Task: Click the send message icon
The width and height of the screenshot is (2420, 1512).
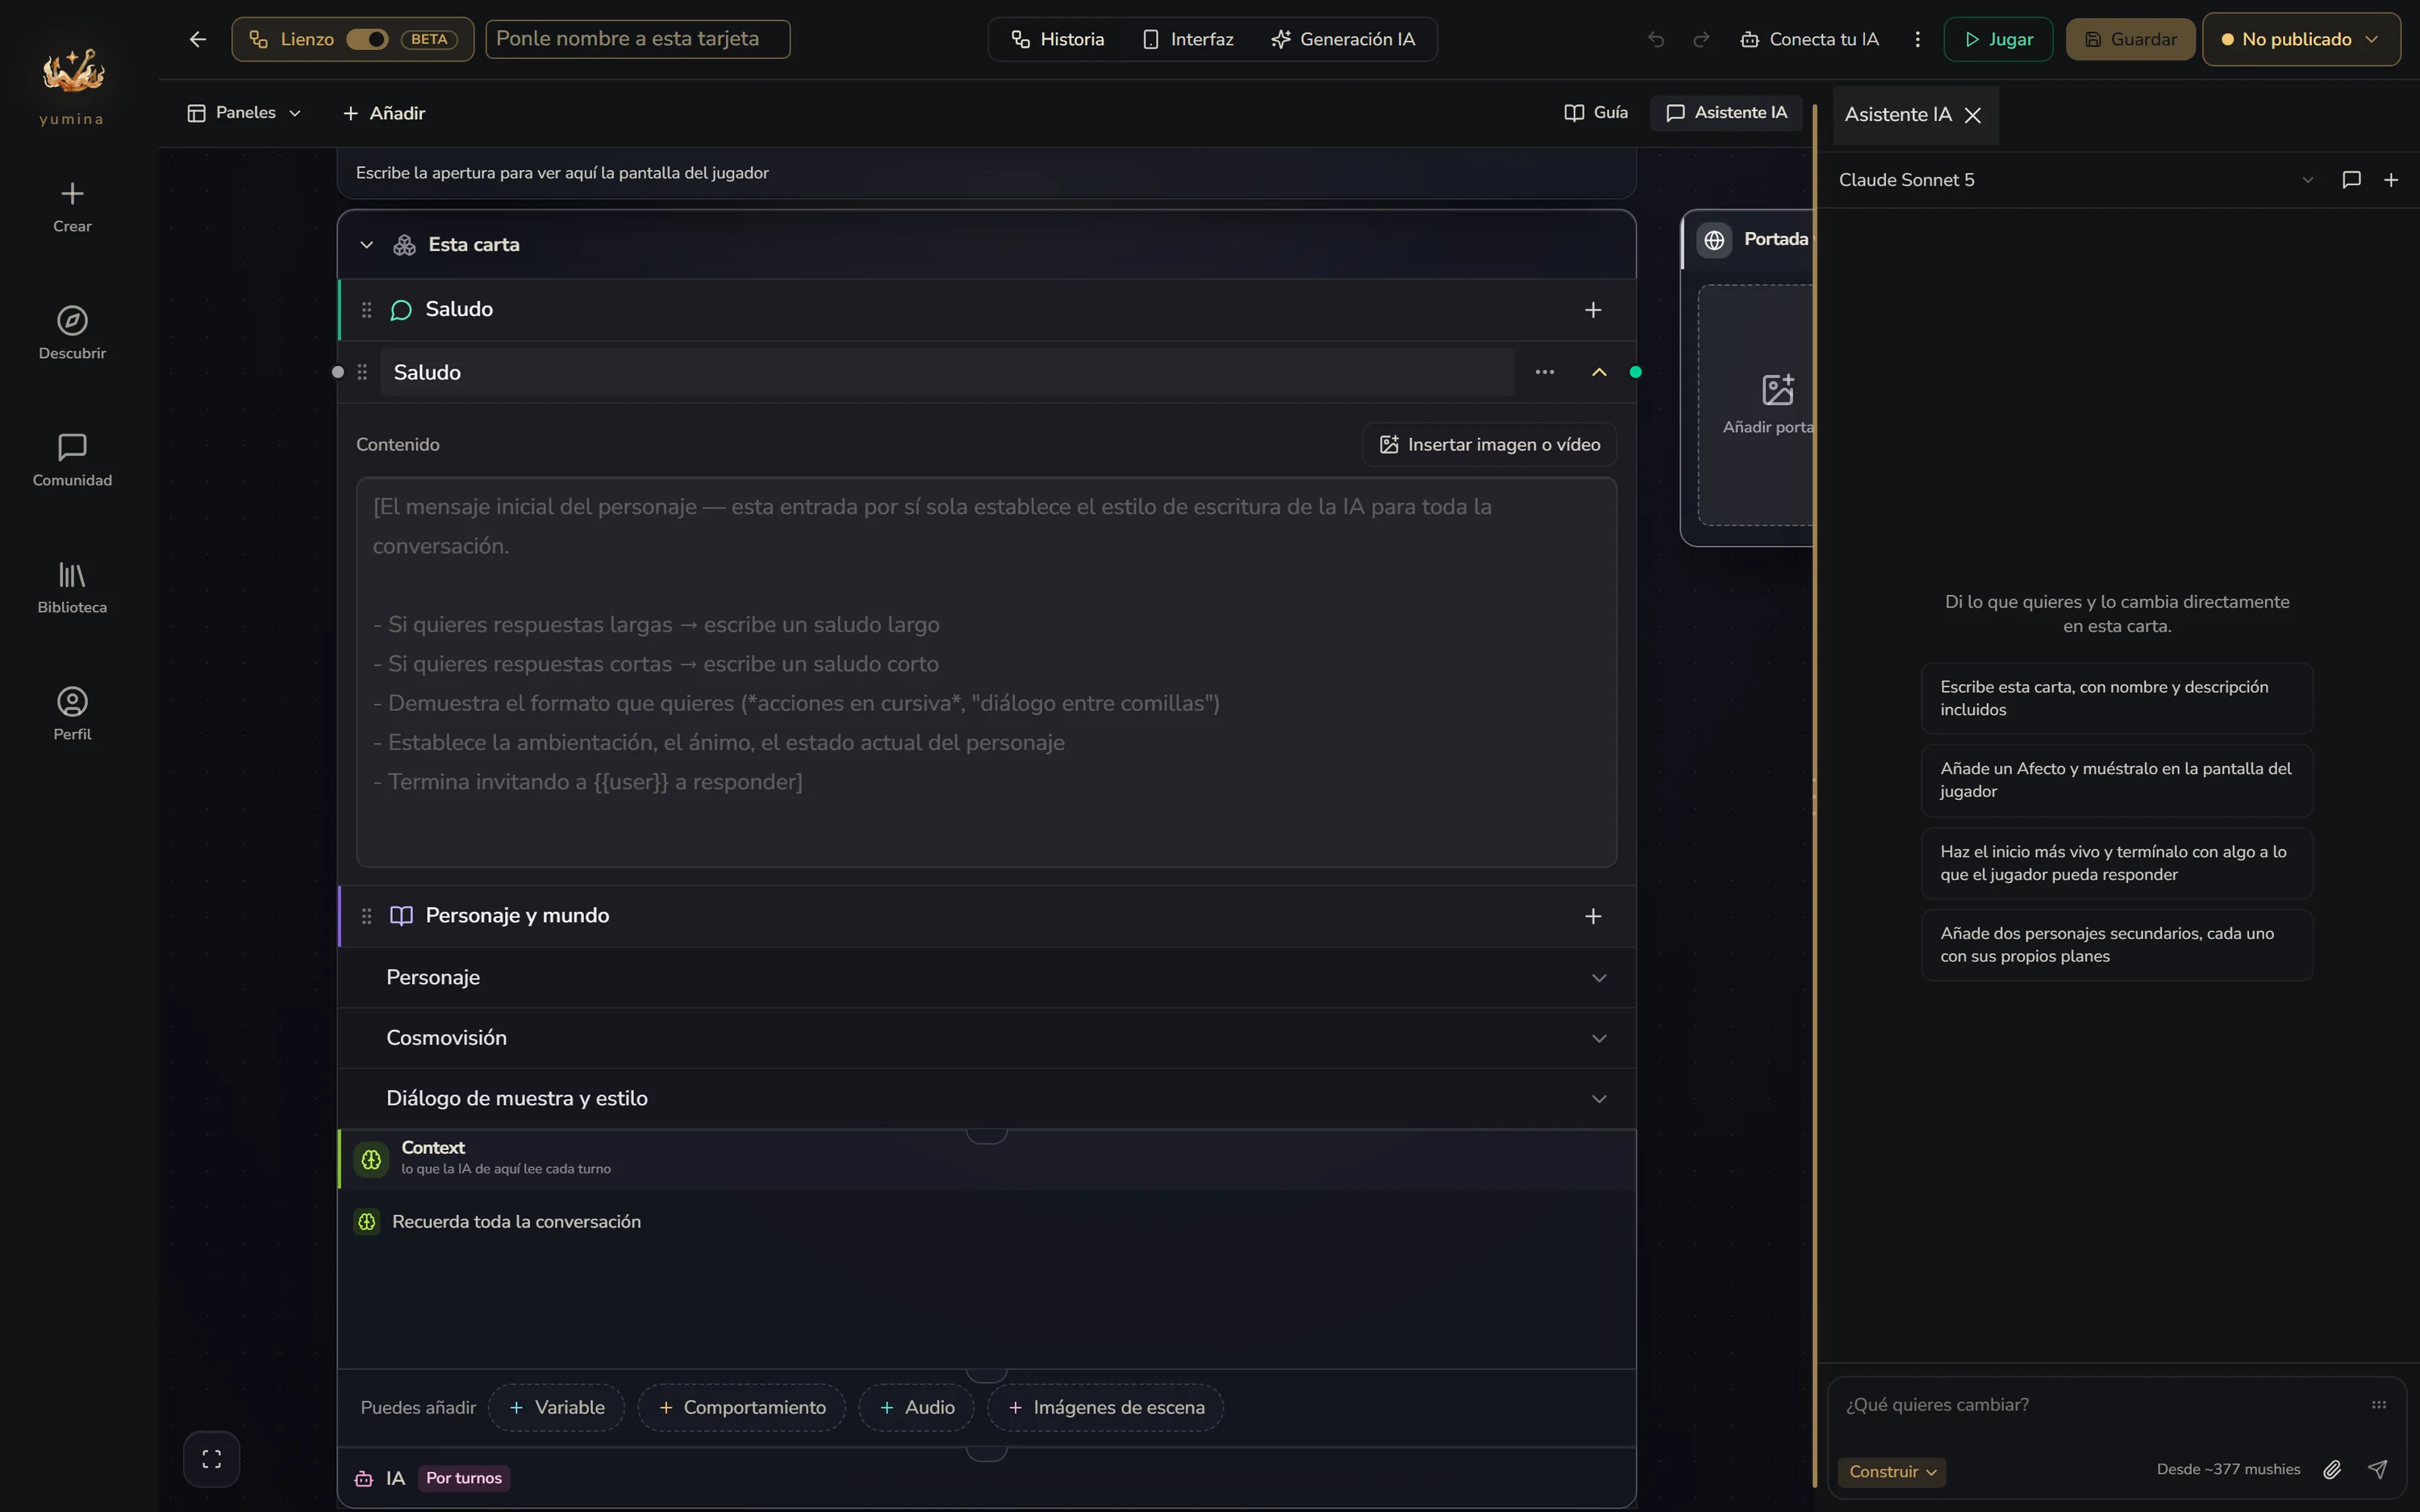Action: point(2378,1469)
